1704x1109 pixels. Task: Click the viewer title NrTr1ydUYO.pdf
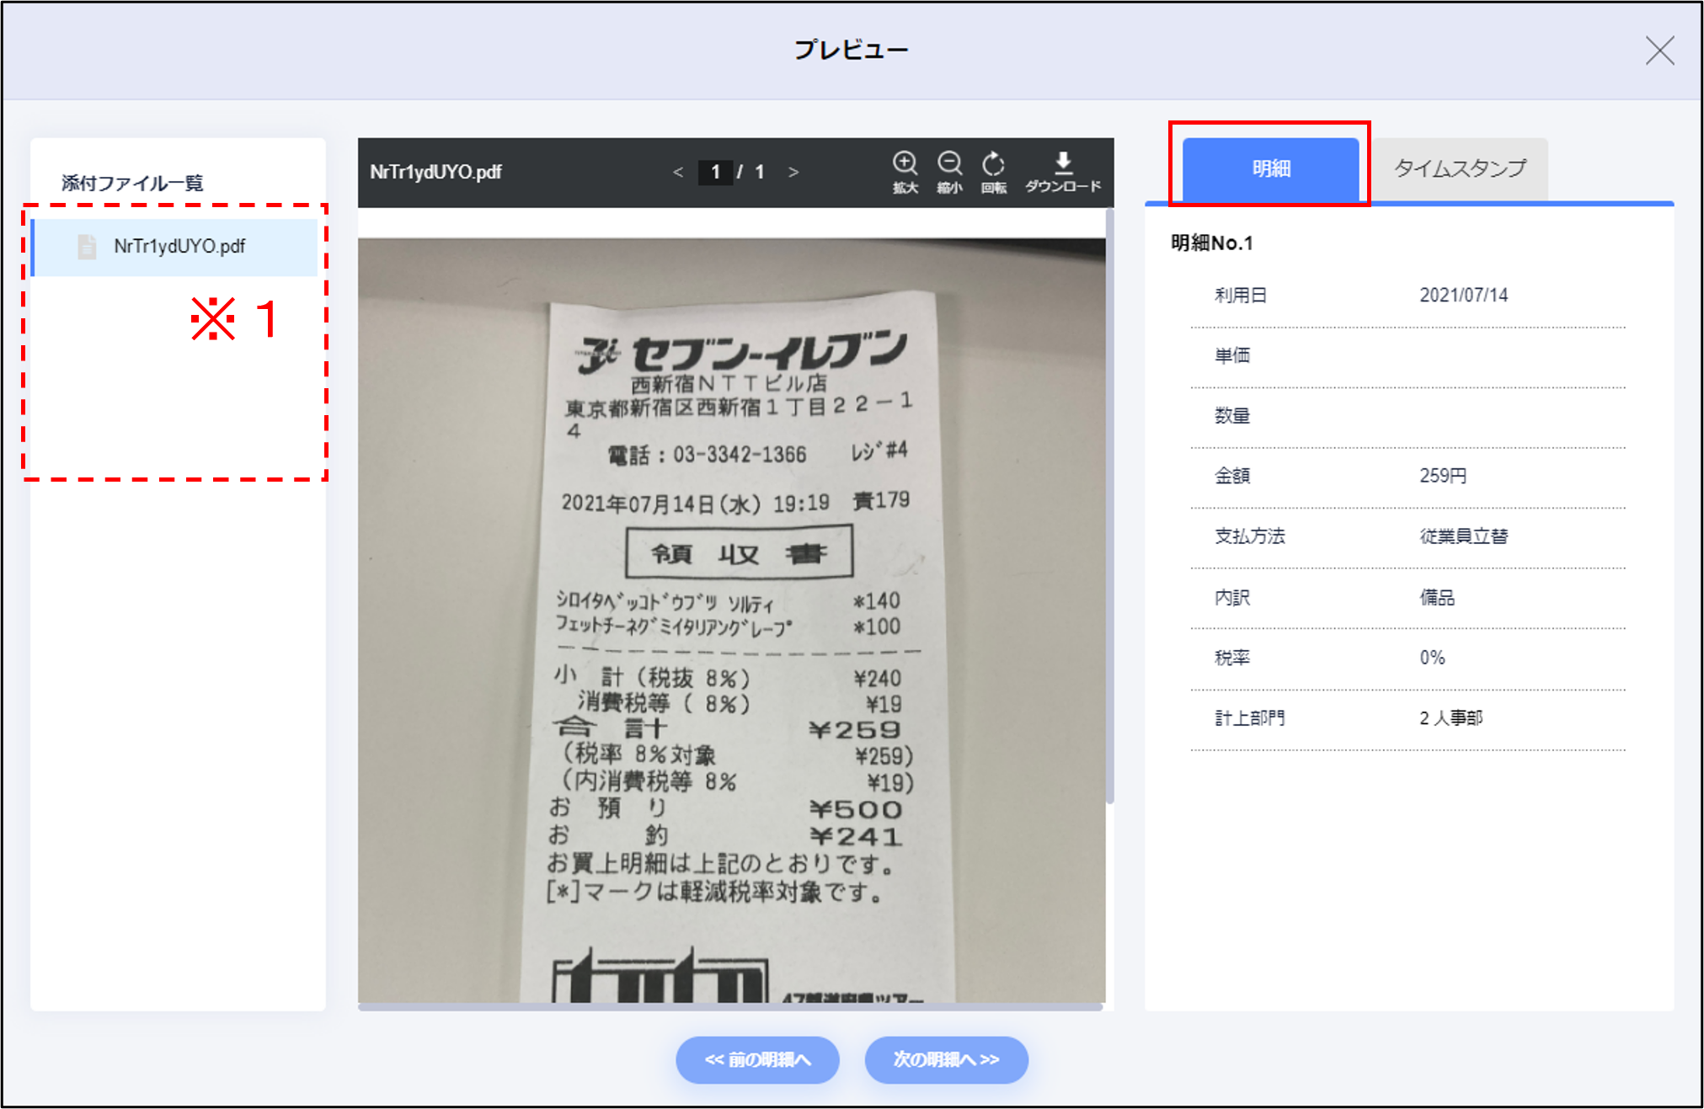coord(435,172)
